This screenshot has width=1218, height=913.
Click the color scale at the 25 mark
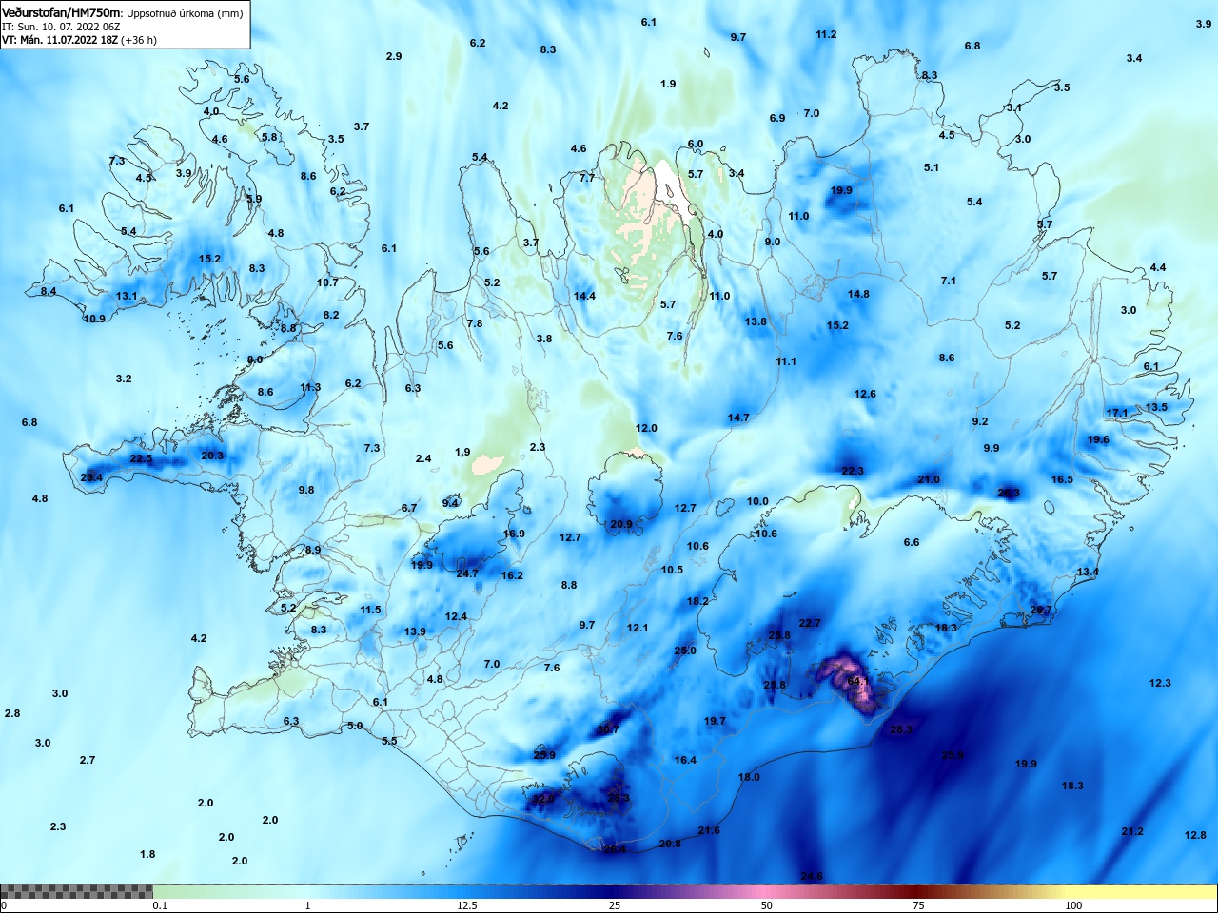[615, 891]
